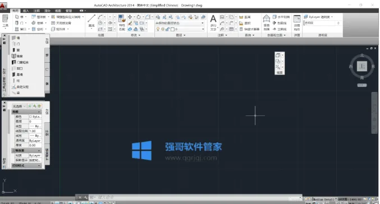Click the Vertical Section (垂直剖面) tool
Image resolution: width=380 pixels, height=204 pixels.
click(267, 22)
